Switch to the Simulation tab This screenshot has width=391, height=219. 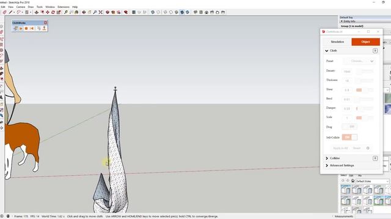coord(337,42)
